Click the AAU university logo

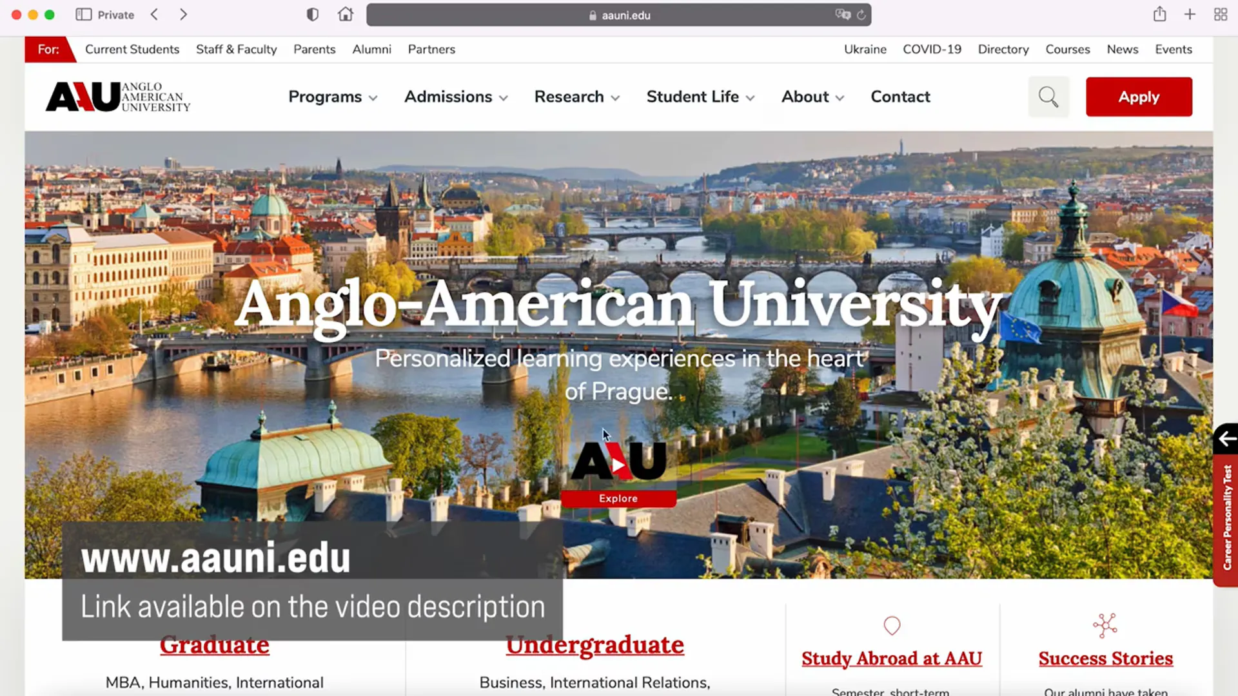click(118, 97)
